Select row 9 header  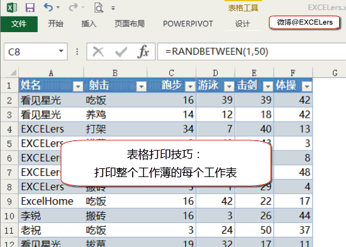[9, 201]
